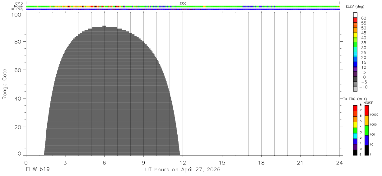Click the 1 tick on the NOISE scale
This screenshot has height=176, width=382.
point(370,154)
